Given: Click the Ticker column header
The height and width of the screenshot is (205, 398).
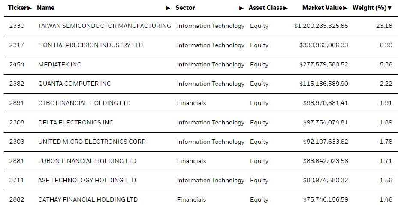Looking at the screenshot, I should pyautogui.click(x=17, y=8).
